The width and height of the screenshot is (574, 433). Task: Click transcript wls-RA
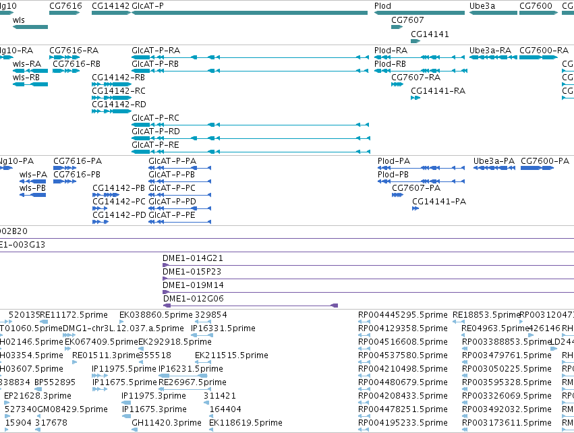pos(30,71)
